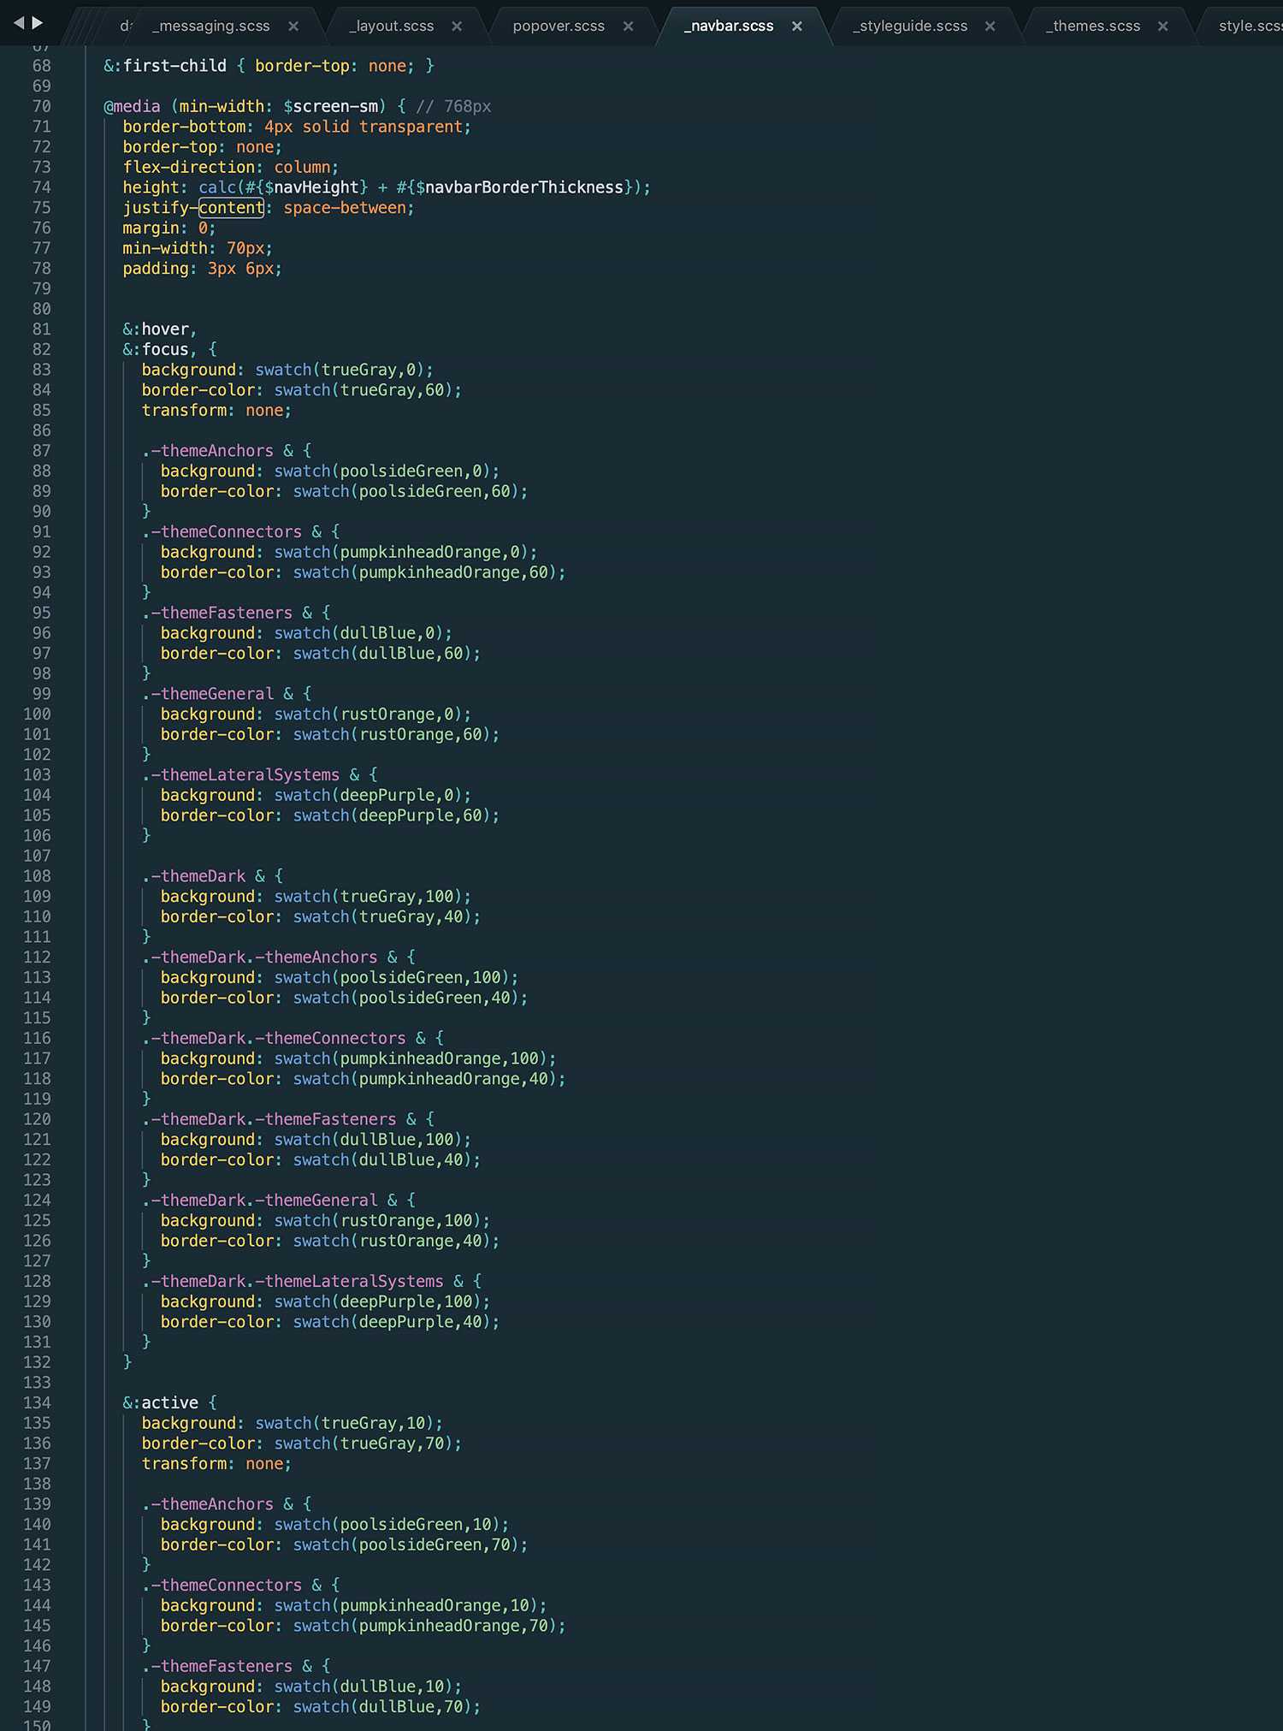Close the _themes.scss tab
Viewport: 1283px width, 1731px height.
pos(1162,27)
